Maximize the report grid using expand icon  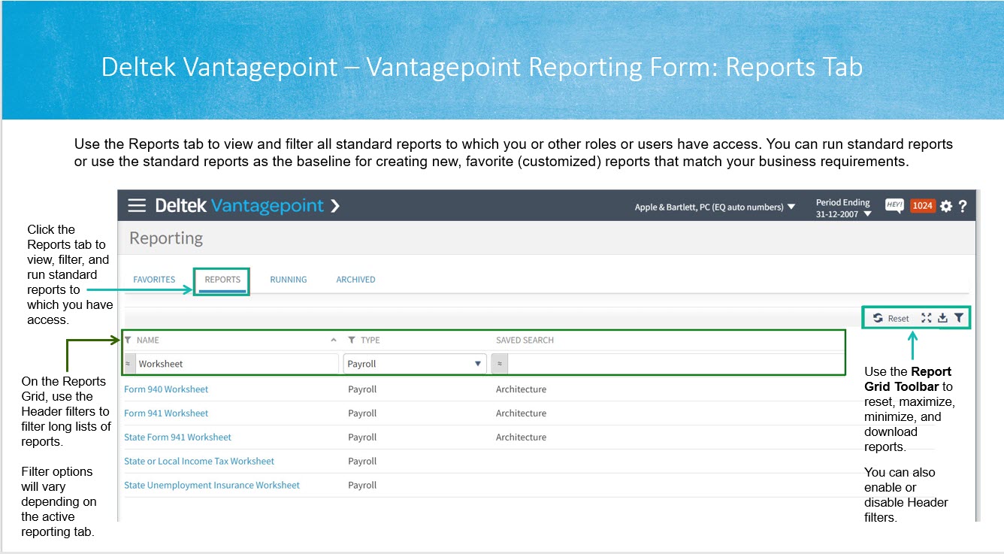click(x=926, y=318)
